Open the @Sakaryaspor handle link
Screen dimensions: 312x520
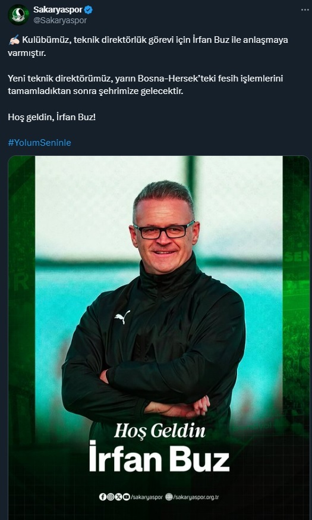tap(60, 21)
